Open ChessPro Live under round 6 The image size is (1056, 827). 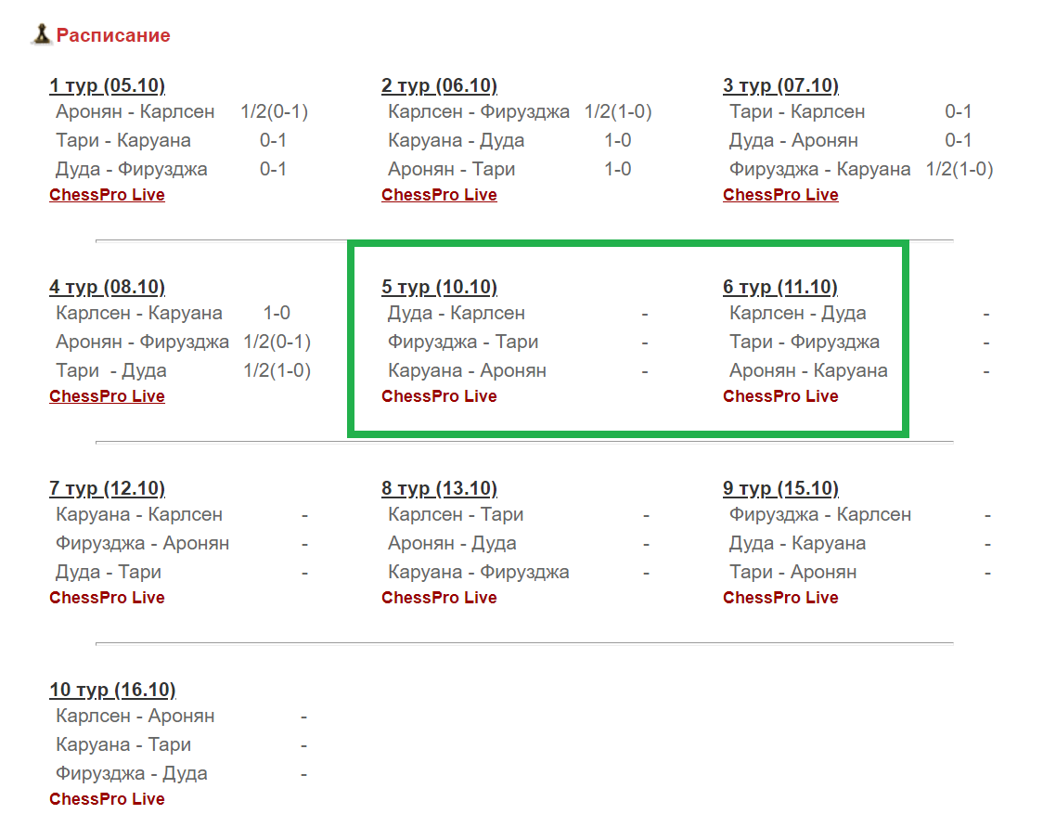(x=780, y=396)
